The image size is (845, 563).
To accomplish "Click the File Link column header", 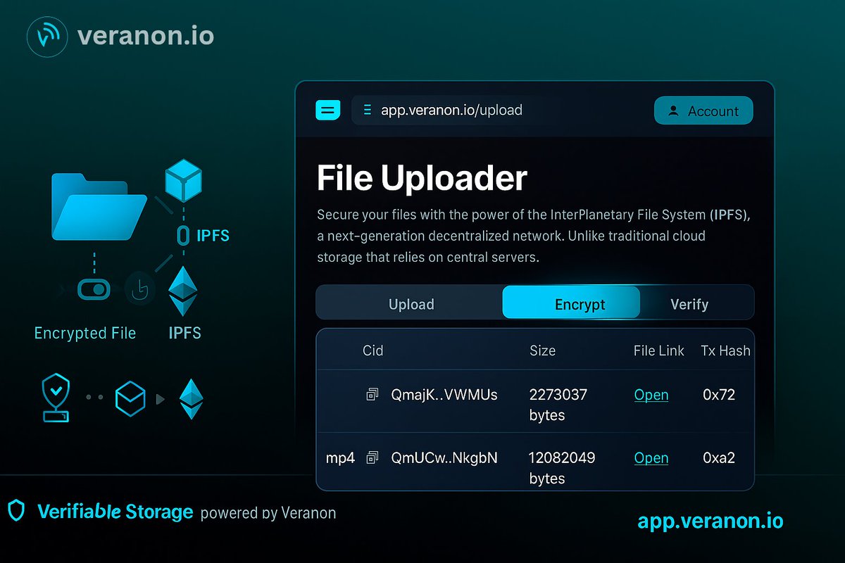I will pyautogui.click(x=659, y=350).
